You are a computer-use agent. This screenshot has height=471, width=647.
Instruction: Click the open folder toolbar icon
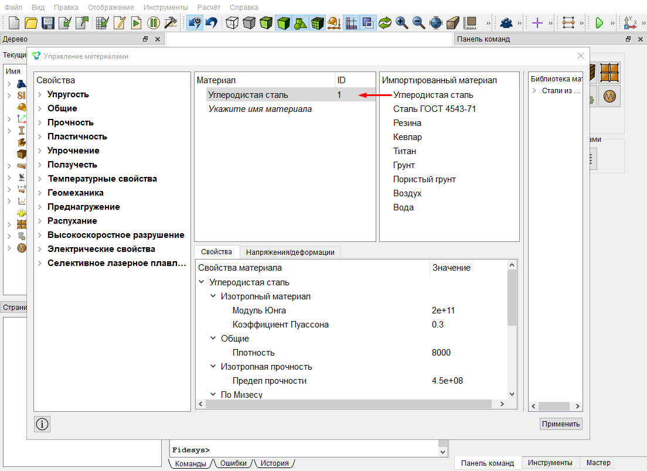[31, 23]
